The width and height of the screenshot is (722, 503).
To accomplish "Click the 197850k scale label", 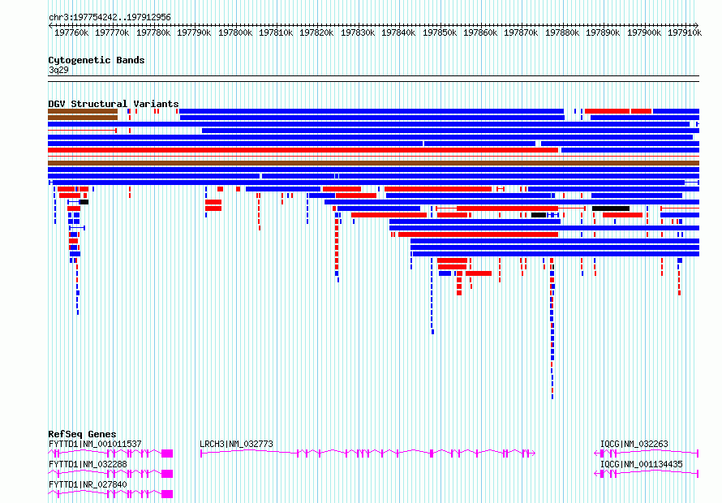I will pyautogui.click(x=440, y=32).
